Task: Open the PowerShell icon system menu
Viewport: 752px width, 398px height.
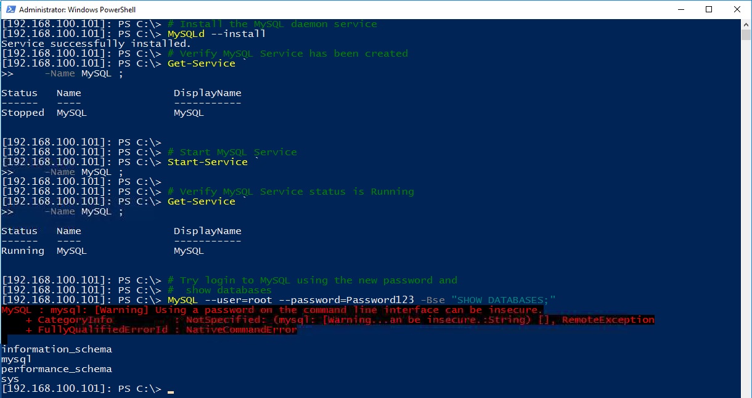Action: pos(10,9)
